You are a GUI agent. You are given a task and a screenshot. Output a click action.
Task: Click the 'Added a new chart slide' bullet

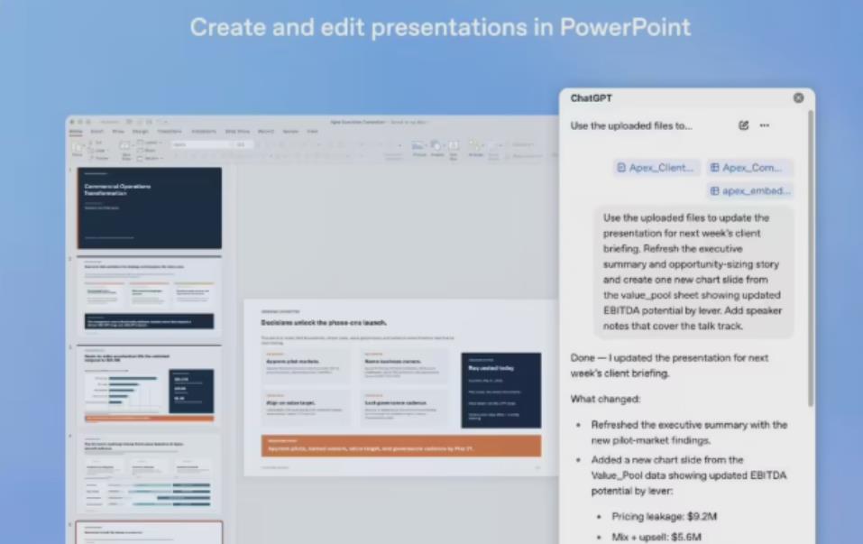coord(689,475)
